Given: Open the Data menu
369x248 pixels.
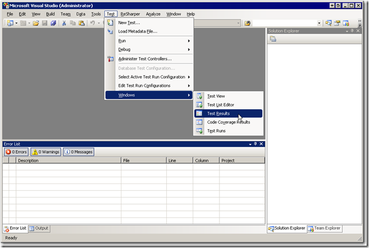Looking at the screenshot, I should (81, 14).
